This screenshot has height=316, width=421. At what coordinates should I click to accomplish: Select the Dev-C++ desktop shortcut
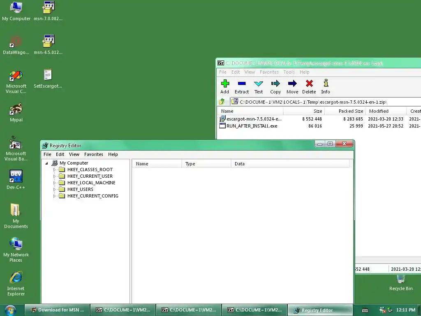point(16,180)
